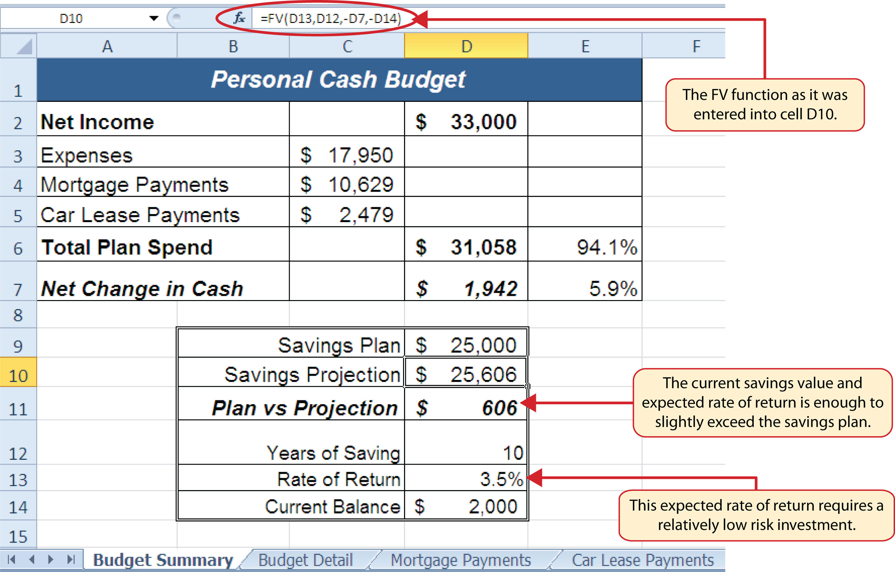Image resolution: width=895 pixels, height=572 pixels.
Task: Select the Expenses label cell
Action: tap(163, 152)
